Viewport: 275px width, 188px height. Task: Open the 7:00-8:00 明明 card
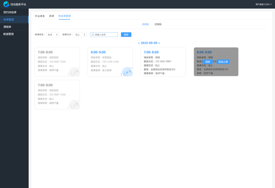[163, 62]
